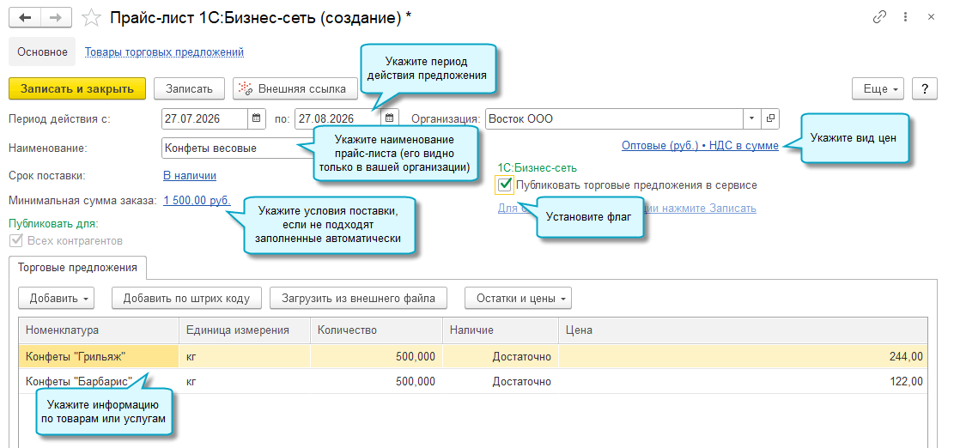Image resolution: width=954 pixels, height=448 pixels.
Task: Expand the Организация dropdown list
Action: pos(752,118)
